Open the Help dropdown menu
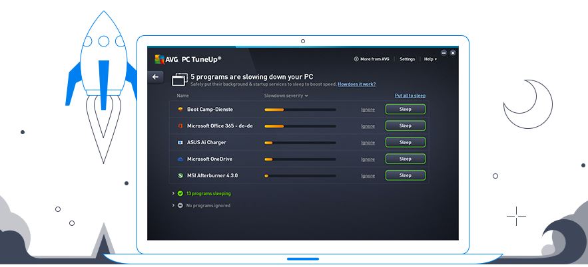The height and width of the screenshot is (267, 588). [430, 59]
